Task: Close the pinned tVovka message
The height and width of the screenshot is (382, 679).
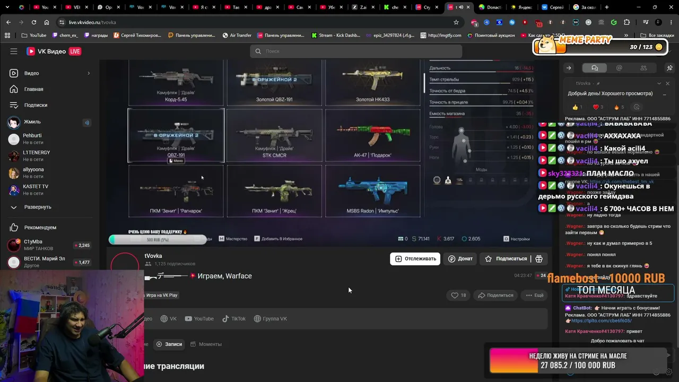Action: tap(667, 83)
